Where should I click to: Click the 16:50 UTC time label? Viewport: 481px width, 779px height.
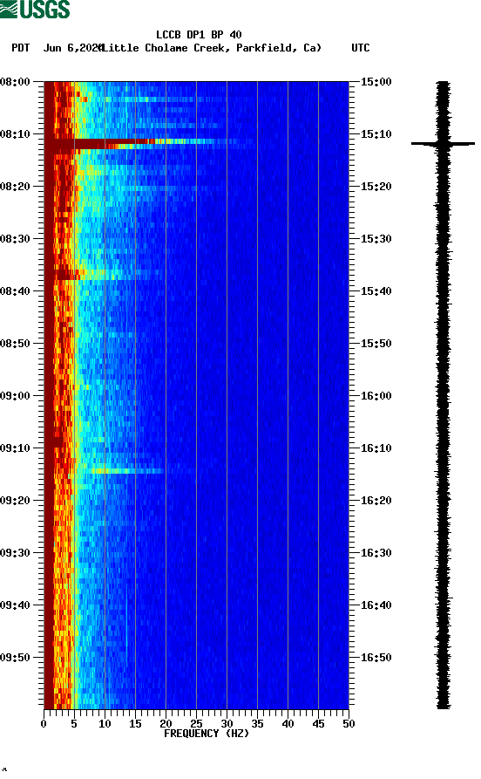point(376,657)
